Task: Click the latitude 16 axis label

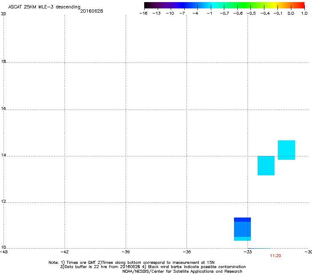Action: click(3, 108)
